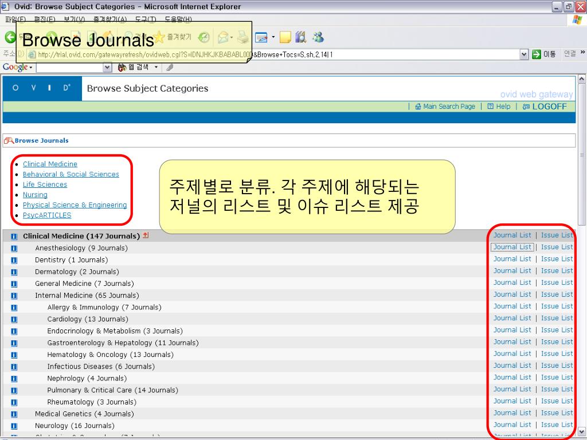The height and width of the screenshot is (440, 587).
Task: Launch the Messenger people icon
Action: 318,37
